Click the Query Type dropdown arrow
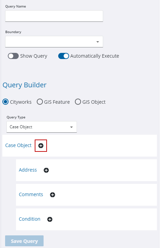 coord(71,127)
